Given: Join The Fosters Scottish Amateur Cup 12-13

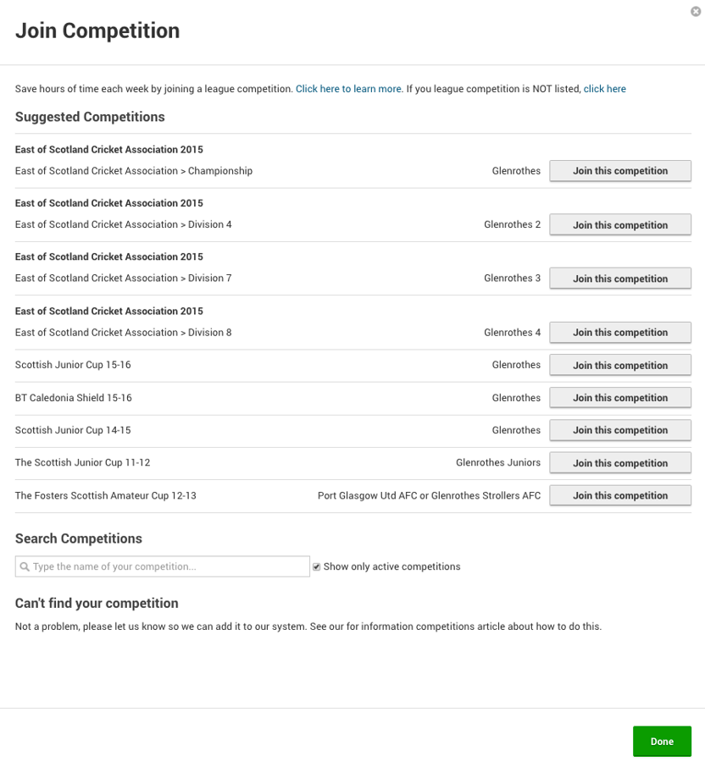Looking at the screenshot, I should (x=620, y=495).
